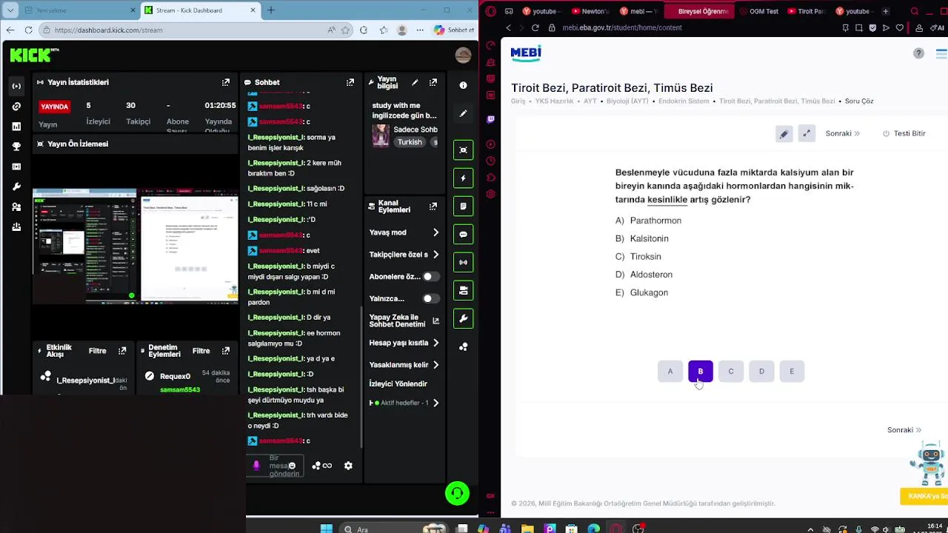Screen dimensions: 948x533
Task: Click the green stream preview icon in right rail
Action: (463, 150)
